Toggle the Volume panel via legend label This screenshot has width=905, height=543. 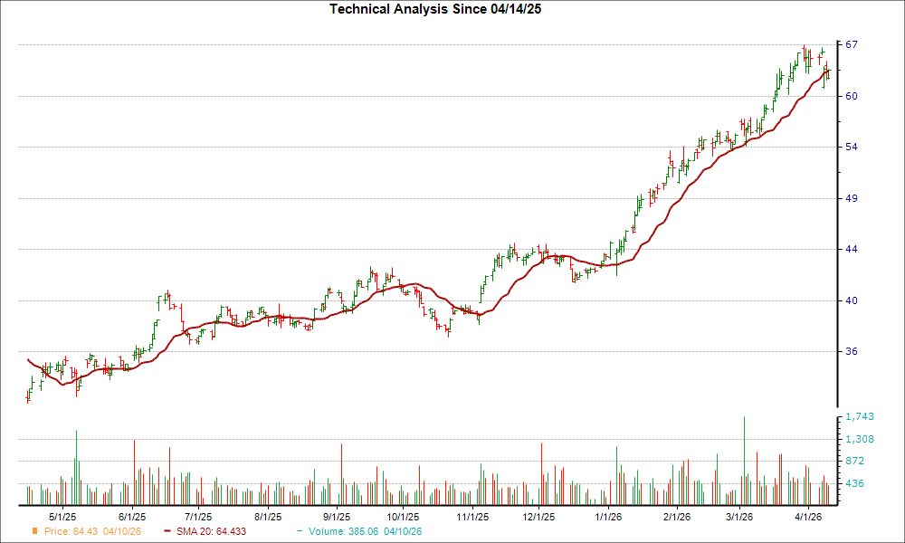click(343, 532)
